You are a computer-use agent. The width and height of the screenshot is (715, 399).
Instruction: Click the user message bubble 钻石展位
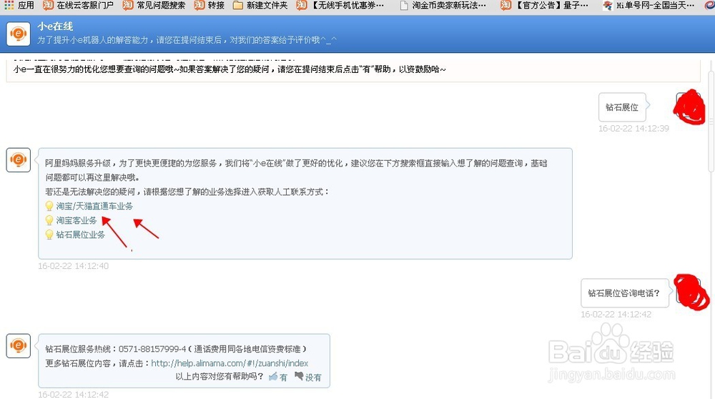(x=622, y=107)
